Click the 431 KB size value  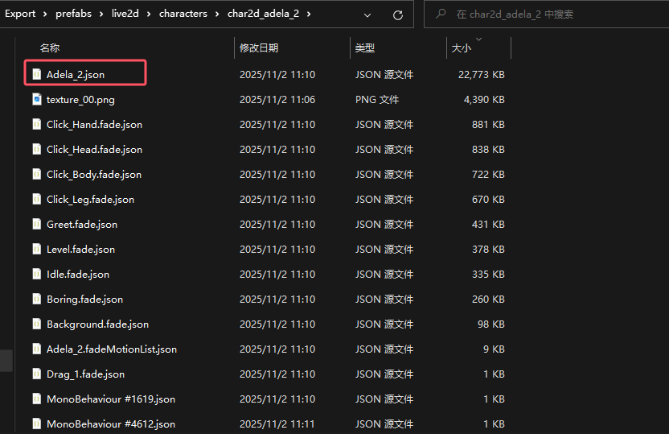point(488,225)
